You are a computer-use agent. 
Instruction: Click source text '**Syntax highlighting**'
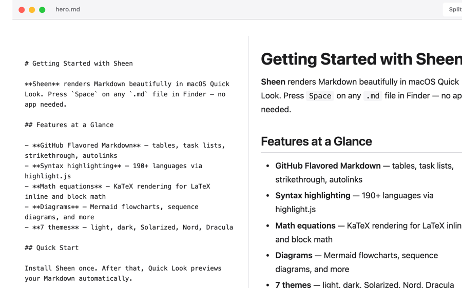tap(77, 166)
